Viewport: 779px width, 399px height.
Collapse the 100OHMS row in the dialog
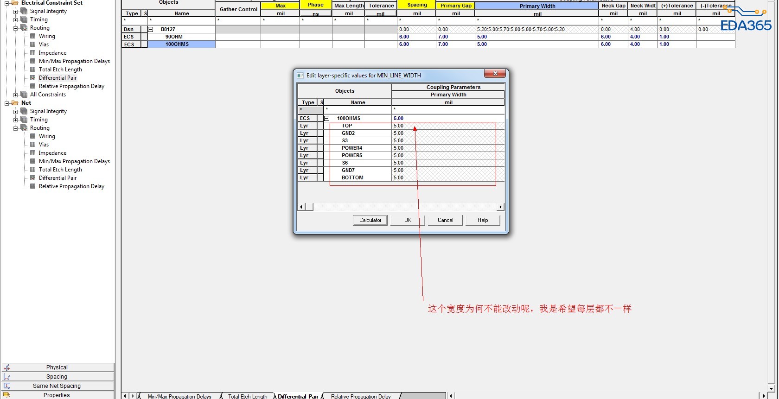pos(326,118)
